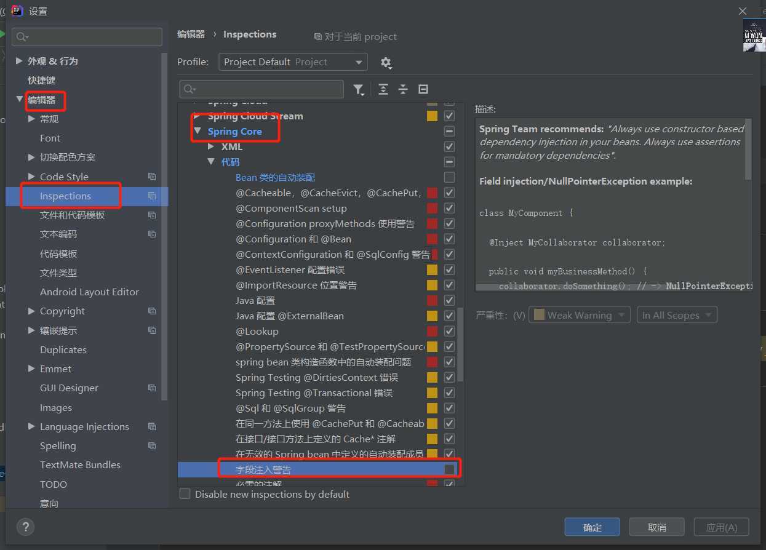Open the In All Scopes dropdown
The height and width of the screenshot is (550, 766).
click(x=677, y=315)
